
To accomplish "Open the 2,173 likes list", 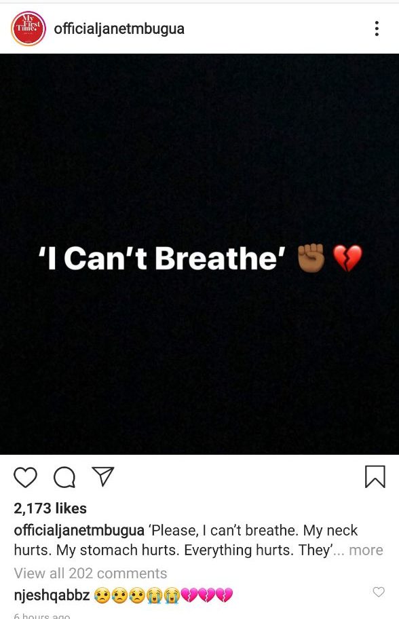I will point(50,508).
